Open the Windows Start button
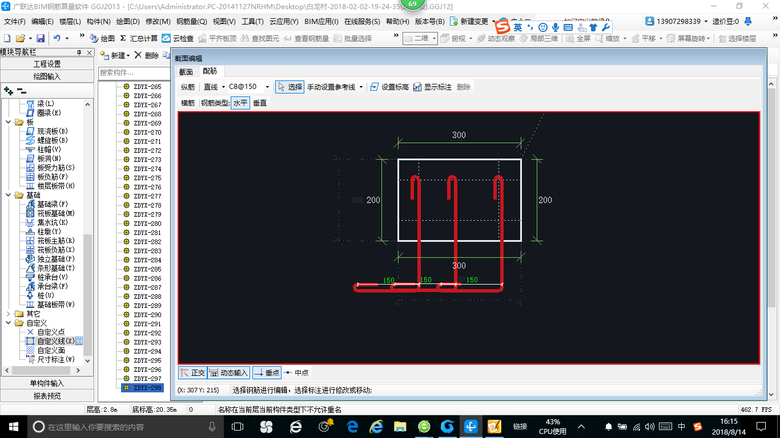Viewport: 780px width, 438px height. point(13,427)
